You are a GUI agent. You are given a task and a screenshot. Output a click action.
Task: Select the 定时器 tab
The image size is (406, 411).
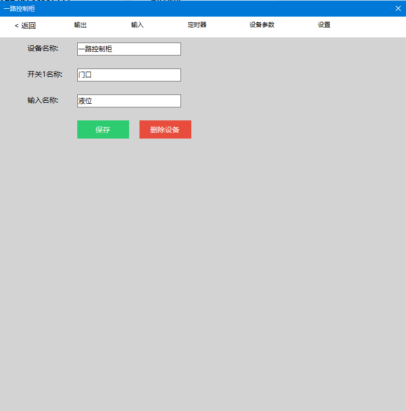coord(197,25)
